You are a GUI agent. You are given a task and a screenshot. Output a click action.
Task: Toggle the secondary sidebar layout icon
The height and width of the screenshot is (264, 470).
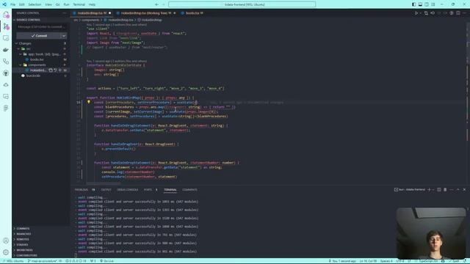427,4
